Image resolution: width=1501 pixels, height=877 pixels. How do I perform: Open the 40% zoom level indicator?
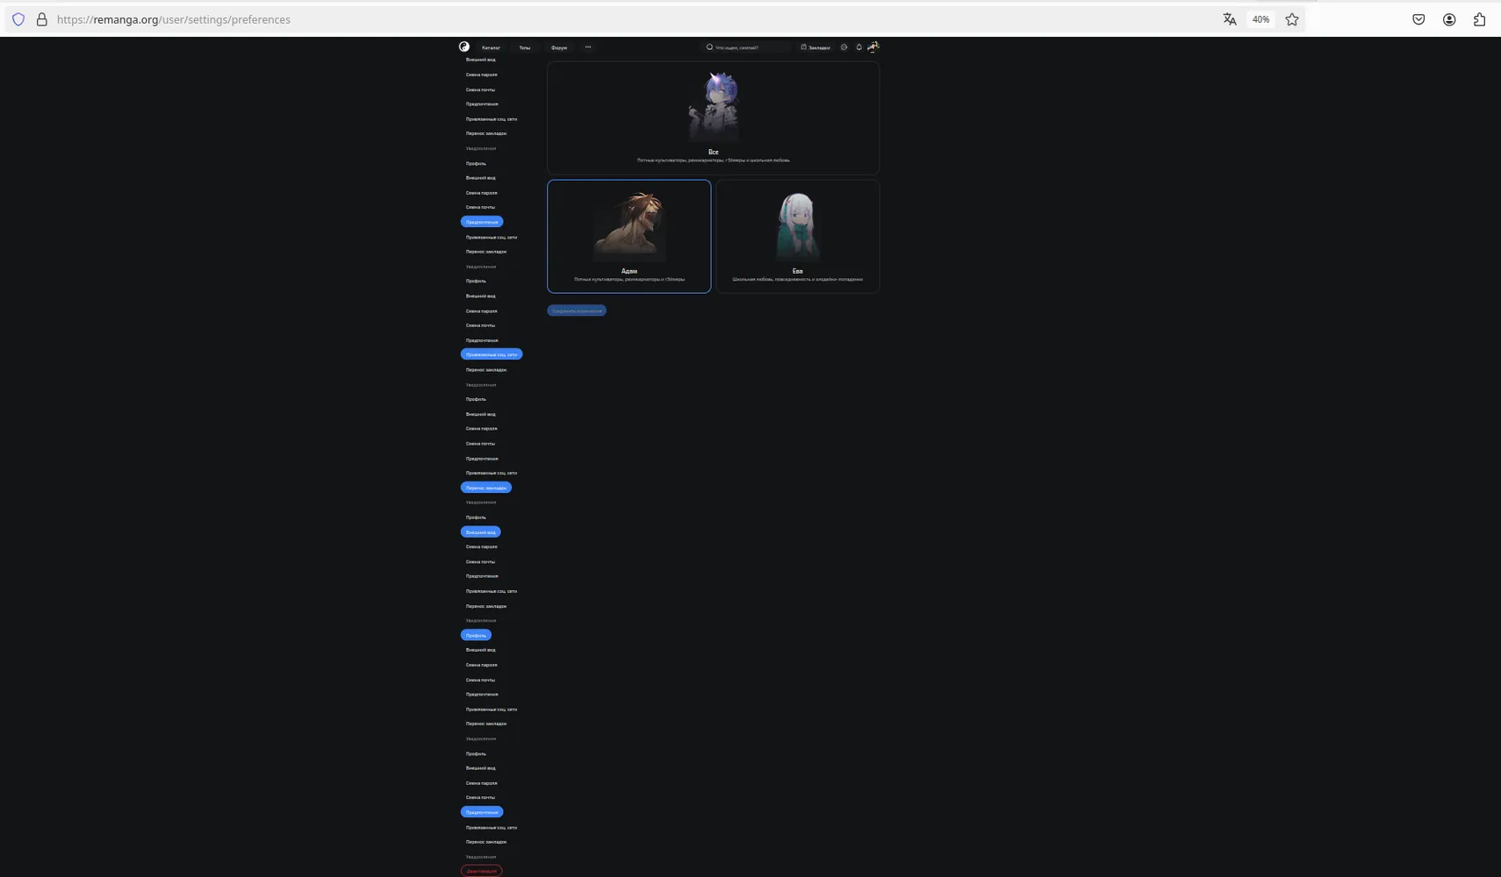tap(1260, 19)
